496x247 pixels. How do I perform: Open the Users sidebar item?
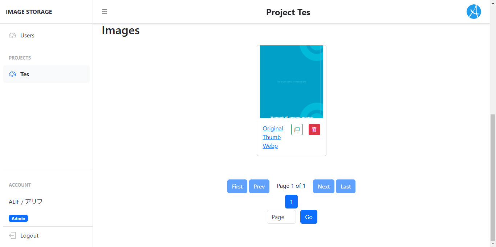click(27, 36)
